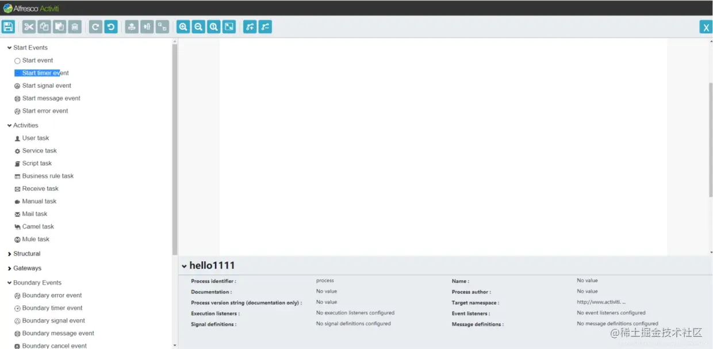The height and width of the screenshot is (349, 713).
Task: Select the Start timer event item
Action: [x=41, y=73]
